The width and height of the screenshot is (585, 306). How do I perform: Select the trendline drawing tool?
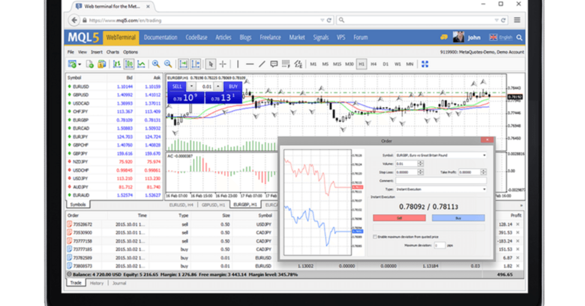pyautogui.click(x=262, y=64)
